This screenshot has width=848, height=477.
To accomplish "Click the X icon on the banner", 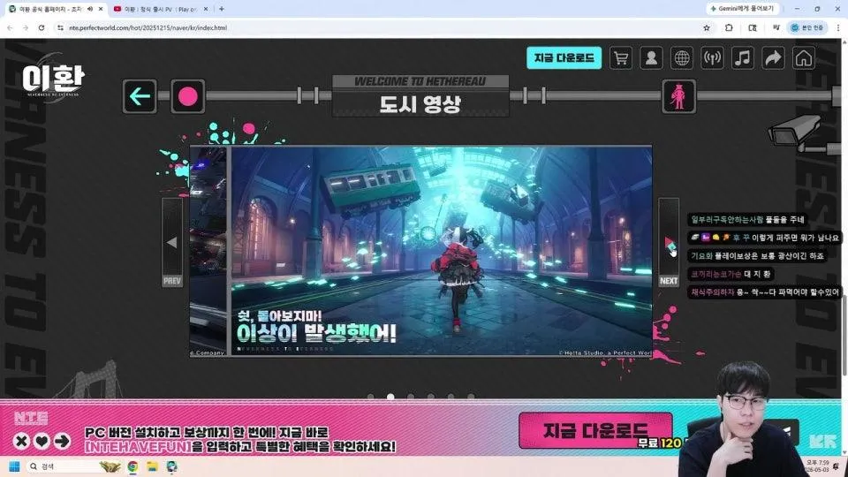I will (21, 442).
